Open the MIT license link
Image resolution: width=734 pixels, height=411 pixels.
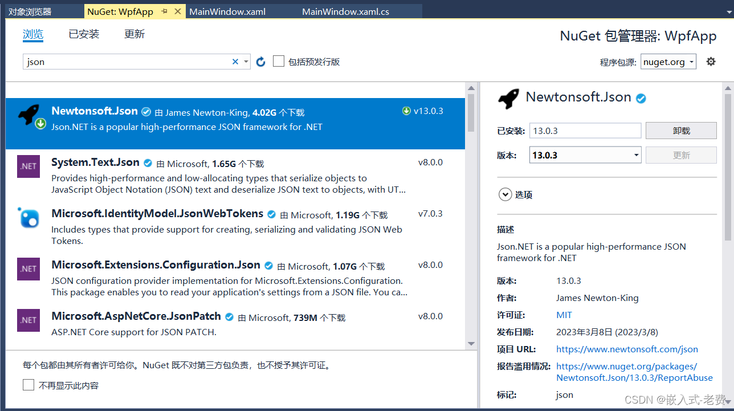pos(564,315)
